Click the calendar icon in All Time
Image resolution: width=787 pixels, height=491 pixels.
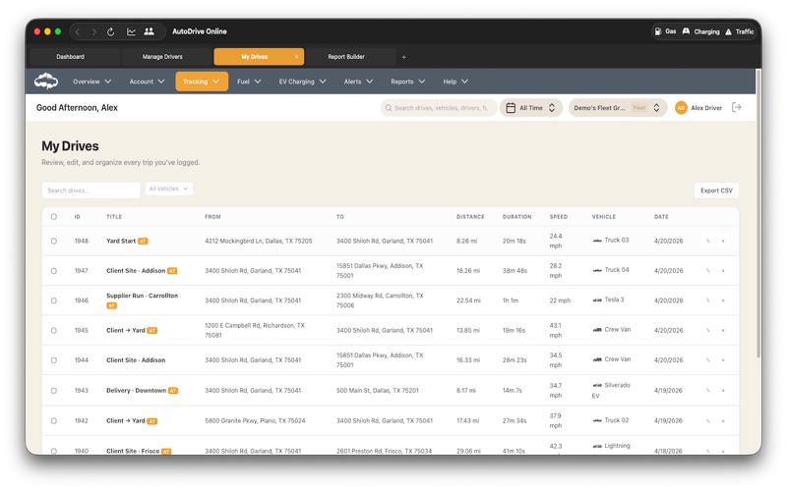(511, 108)
